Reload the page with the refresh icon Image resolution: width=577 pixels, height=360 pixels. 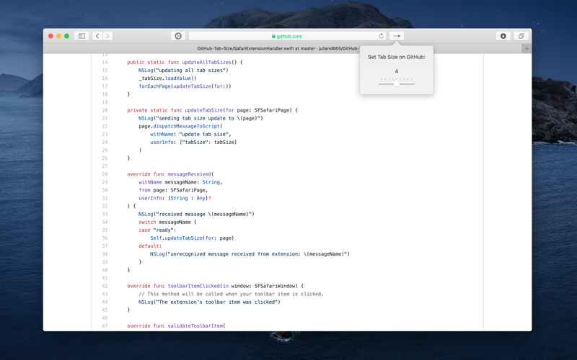click(382, 36)
